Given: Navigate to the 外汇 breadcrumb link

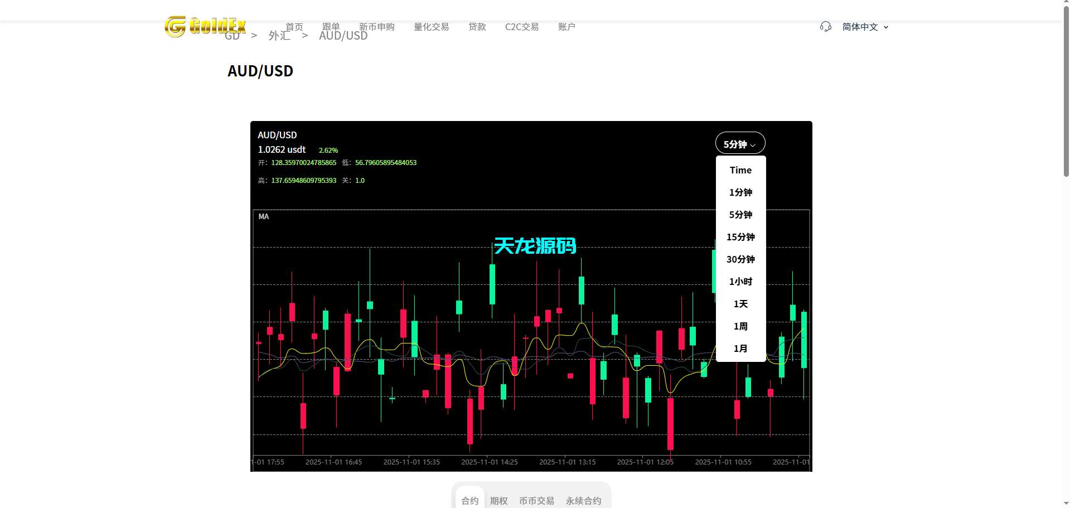Looking at the screenshot, I should point(279,35).
